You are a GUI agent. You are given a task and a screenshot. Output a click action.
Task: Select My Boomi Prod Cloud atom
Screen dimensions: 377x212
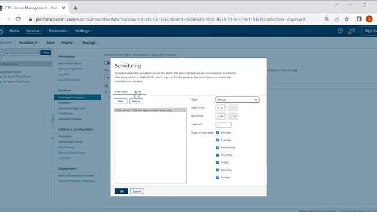coord(16,77)
